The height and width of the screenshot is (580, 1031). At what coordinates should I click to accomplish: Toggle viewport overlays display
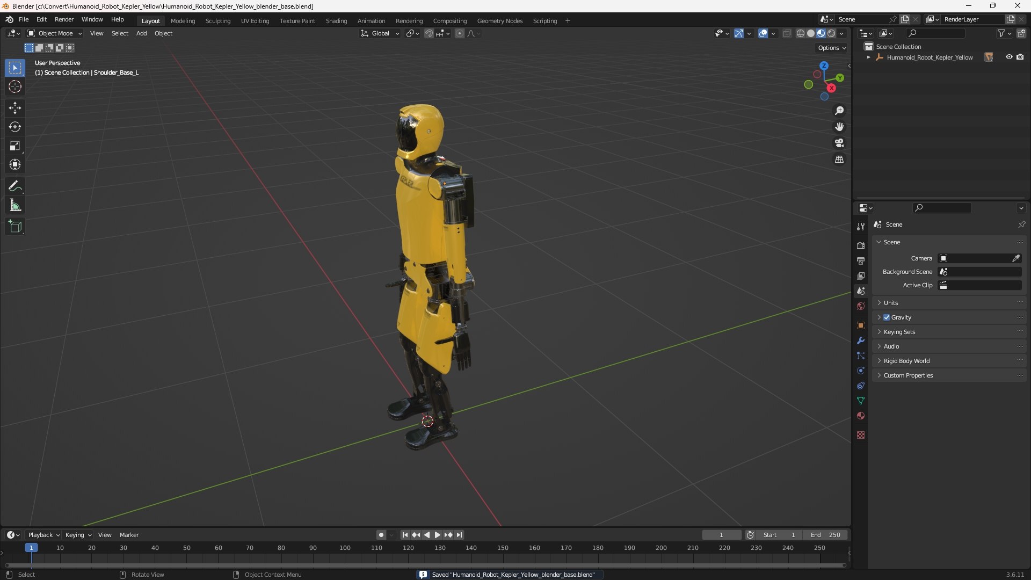(x=763, y=33)
